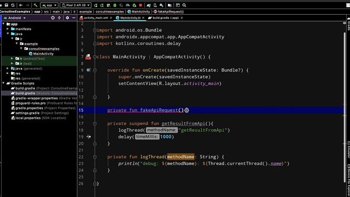Screen dimensions: 350x197
Task: Select build.gradle (Project: CoroutineExamples) file
Action: coord(44,88)
